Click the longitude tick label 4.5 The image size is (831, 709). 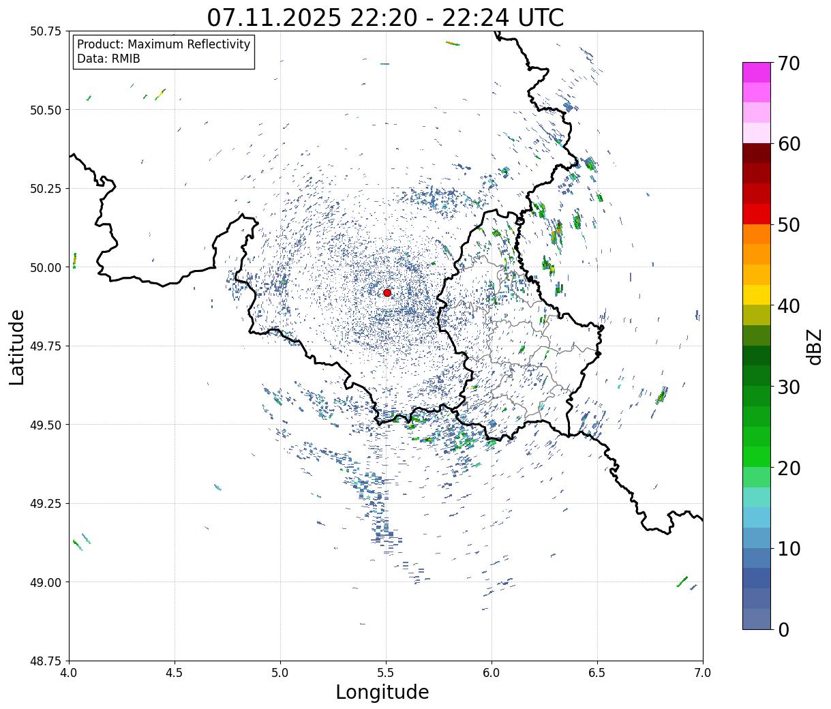point(175,673)
